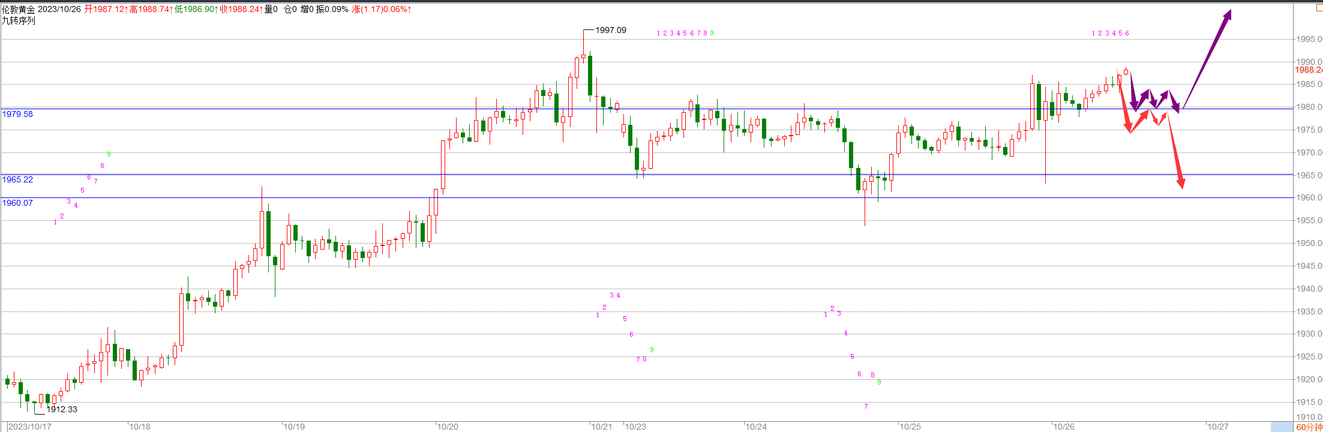Click the 涨(1.17)0.06% change value

click(x=382, y=9)
